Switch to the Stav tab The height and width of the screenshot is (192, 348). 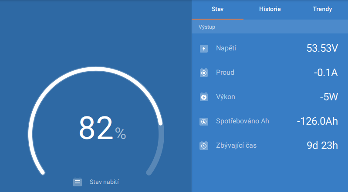point(217,9)
